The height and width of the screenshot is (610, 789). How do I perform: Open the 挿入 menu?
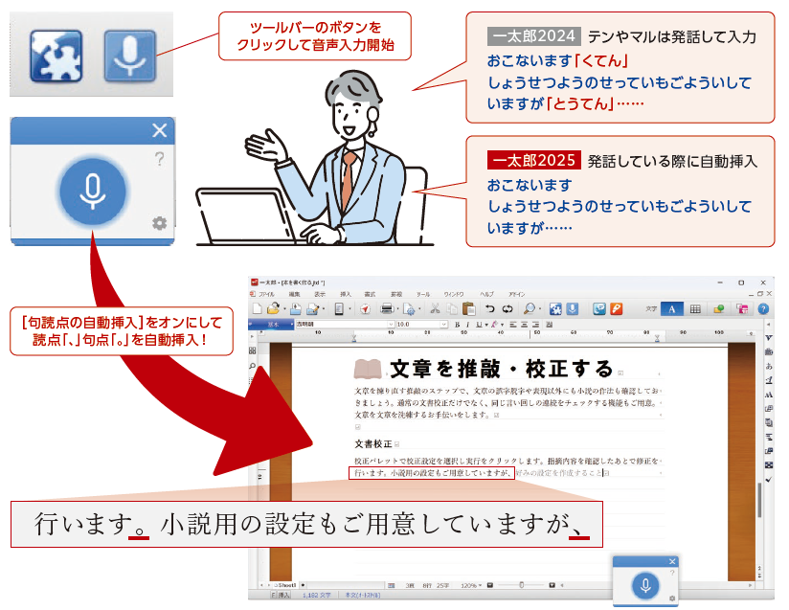pos(346,294)
